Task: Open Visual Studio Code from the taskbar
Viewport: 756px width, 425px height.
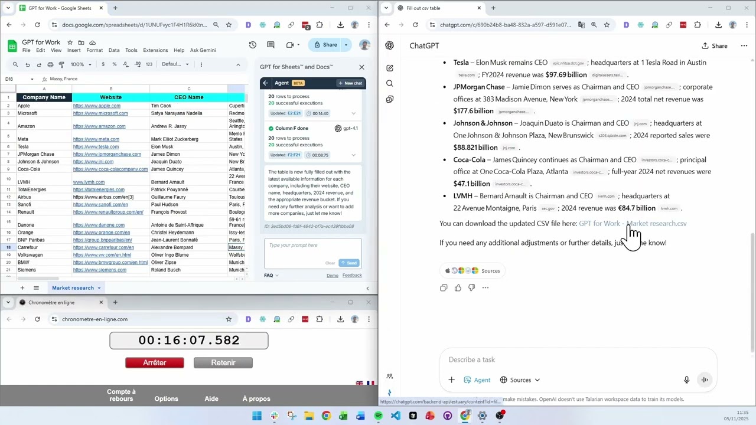Action: tap(395, 416)
